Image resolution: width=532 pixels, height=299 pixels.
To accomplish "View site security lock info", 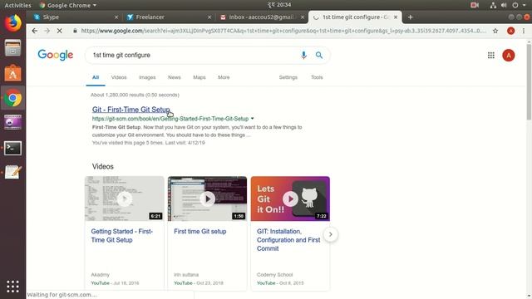I will pos(75,31).
